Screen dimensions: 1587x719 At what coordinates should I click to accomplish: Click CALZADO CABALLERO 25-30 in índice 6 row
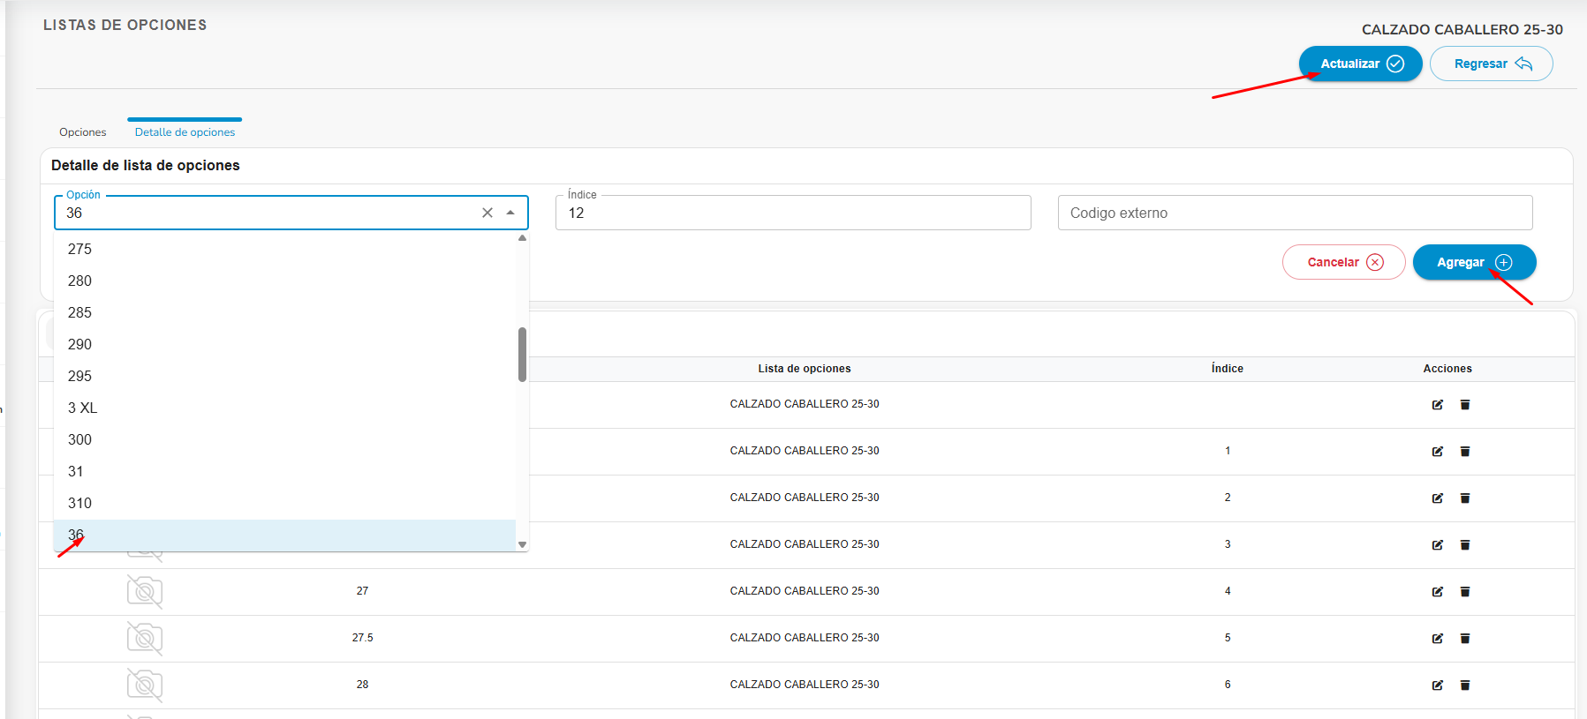coord(805,685)
